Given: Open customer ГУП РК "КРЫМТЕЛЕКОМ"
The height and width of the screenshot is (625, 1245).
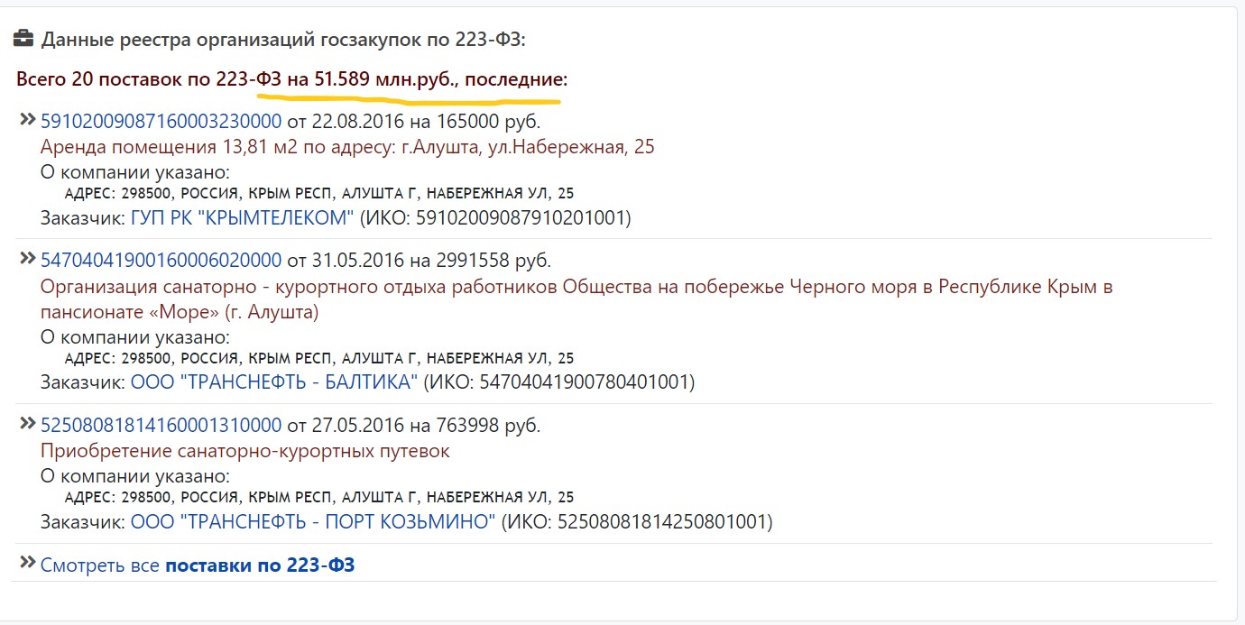Looking at the screenshot, I should click(243, 217).
